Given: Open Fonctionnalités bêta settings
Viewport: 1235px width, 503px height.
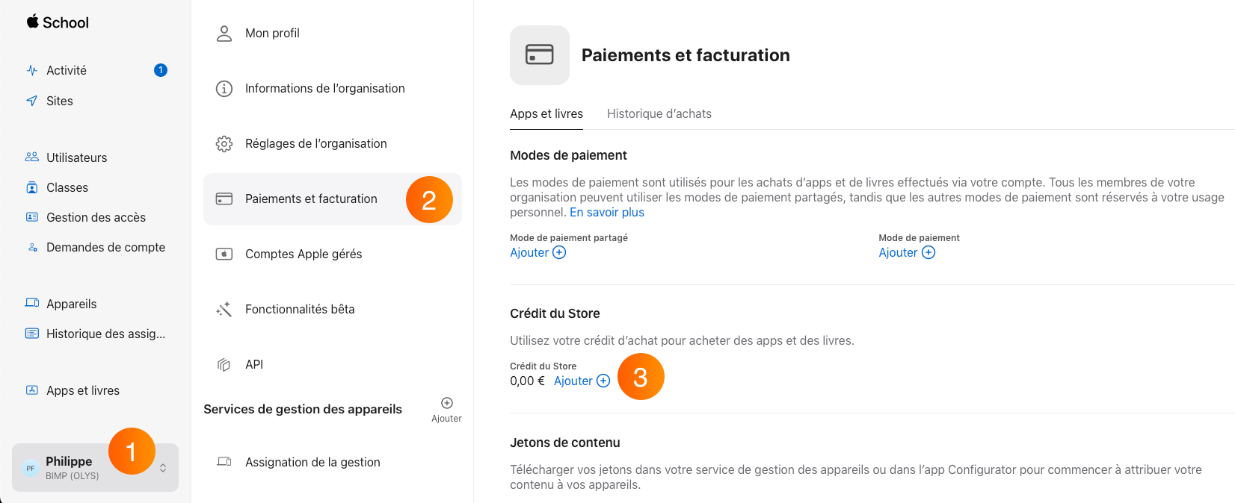Looking at the screenshot, I should [x=333, y=309].
